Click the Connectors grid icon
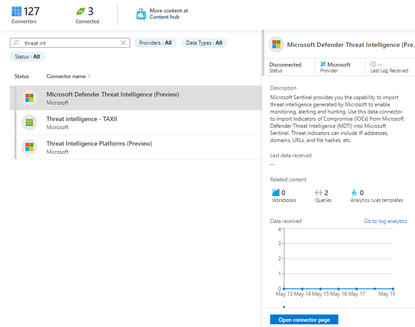Viewport: 415px width, 327px height. 17,12
